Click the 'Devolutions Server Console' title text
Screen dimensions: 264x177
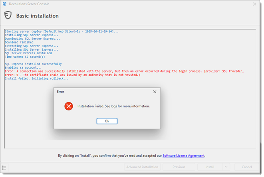(29, 4)
